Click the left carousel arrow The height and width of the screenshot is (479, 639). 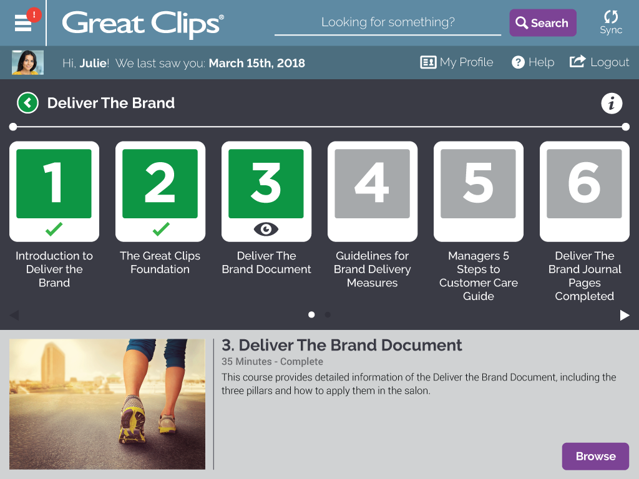click(14, 315)
